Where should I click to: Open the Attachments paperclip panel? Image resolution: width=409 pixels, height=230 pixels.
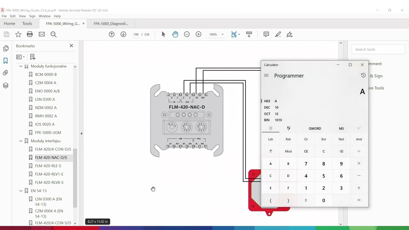pos(6,73)
